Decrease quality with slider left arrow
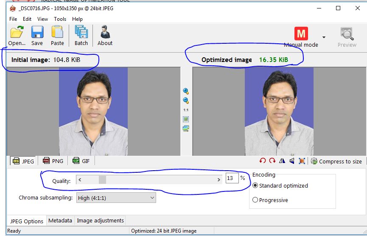Viewport: 367px width, 236px height. pos(80,180)
